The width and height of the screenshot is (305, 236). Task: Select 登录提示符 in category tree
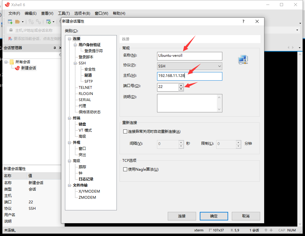[94, 51]
